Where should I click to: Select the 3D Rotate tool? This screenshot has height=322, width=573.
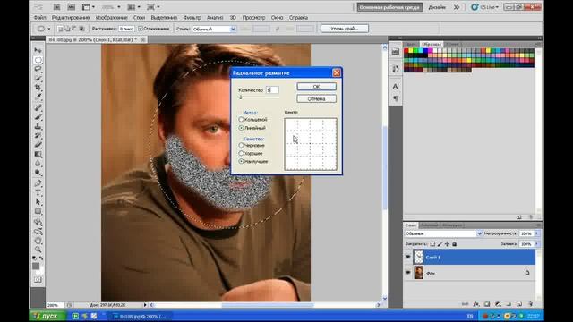tap(38, 222)
